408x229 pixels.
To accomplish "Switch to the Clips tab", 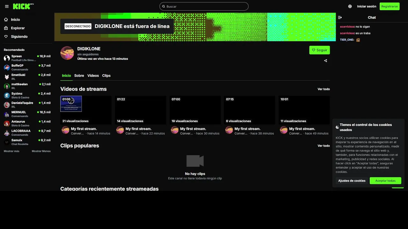I will (106, 76).
